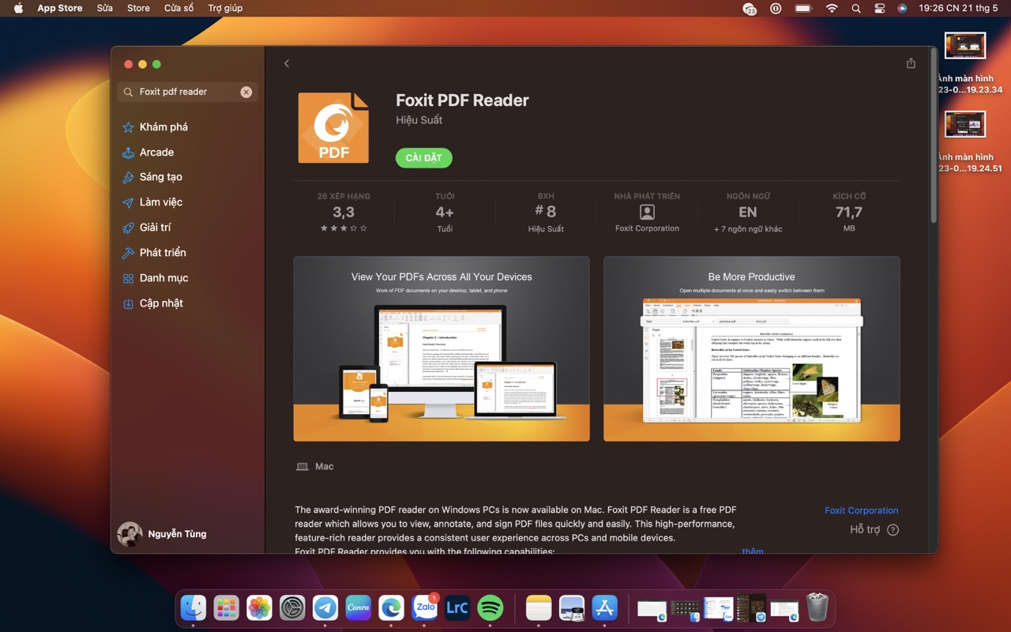Click the Nguyễn Tùng account profile
The height and width of the screenshot is (632, 1011).
(x=163, y=534)
